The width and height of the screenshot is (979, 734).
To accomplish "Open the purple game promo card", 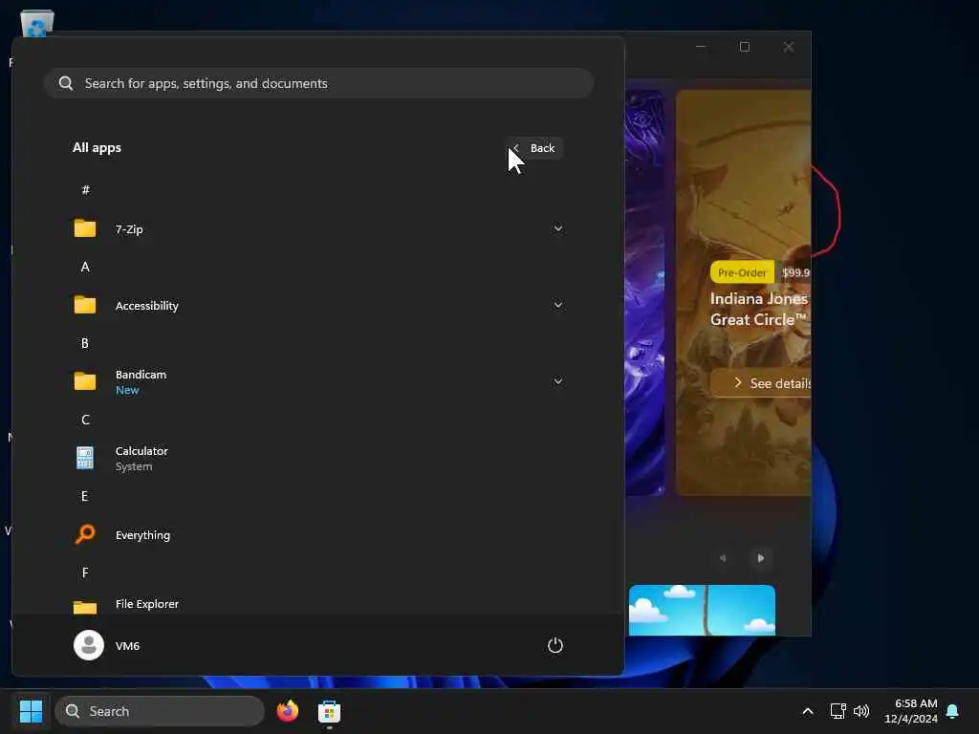I will pyautogui.click(x=644, y=292).
